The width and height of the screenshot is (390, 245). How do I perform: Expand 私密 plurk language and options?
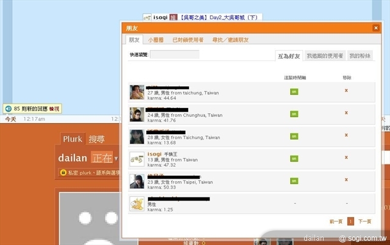pyautogui.click(x=91, y=173)
